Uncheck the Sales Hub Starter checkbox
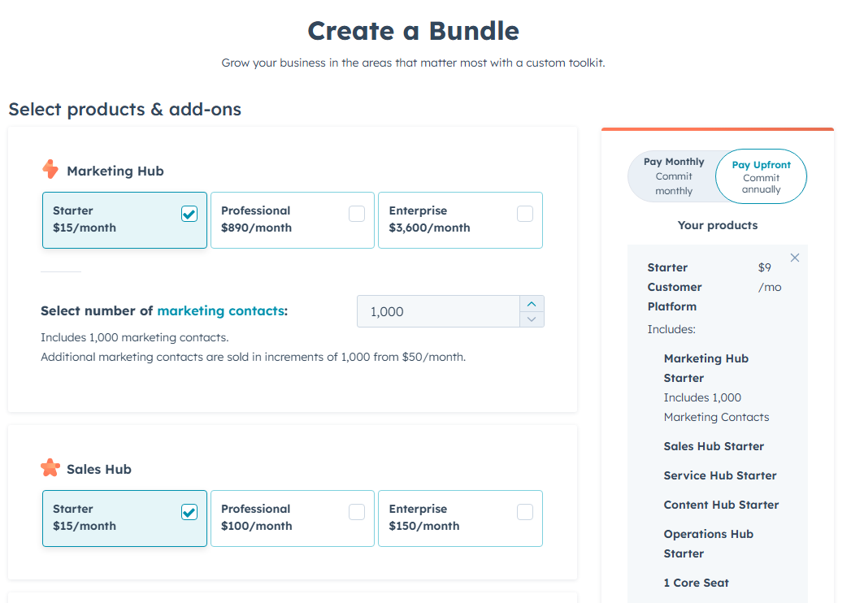Screen dimensions: 851x603 pyautogui.click(x=189, y=512)
